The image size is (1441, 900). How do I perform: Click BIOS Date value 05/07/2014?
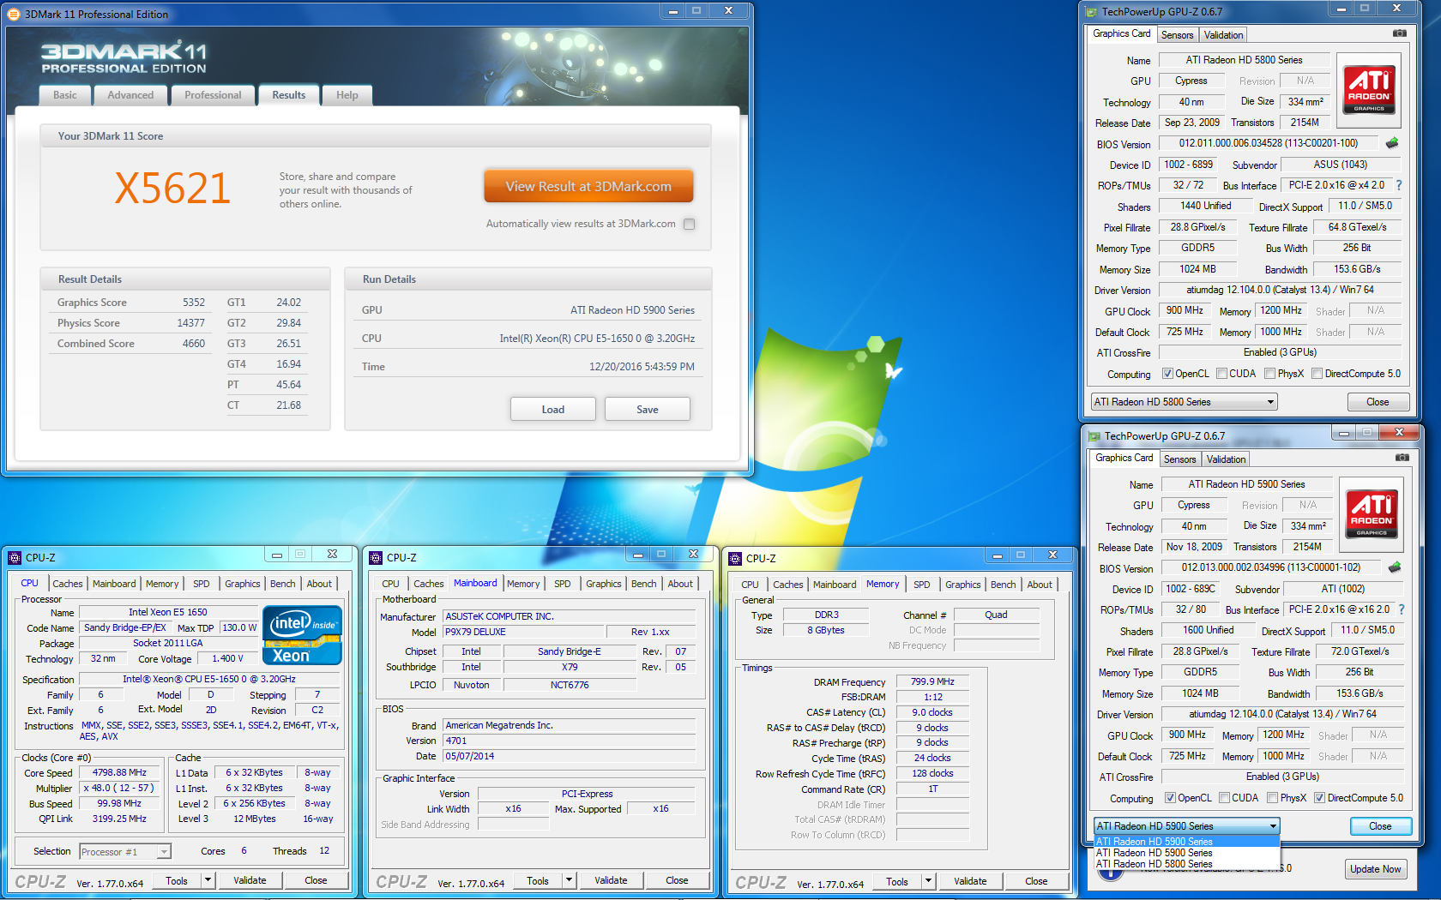point(569,756)
